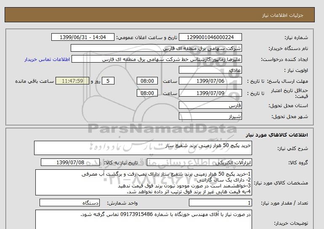The image size is (324, 229).
Task: Click the quantity field showing 1
Action: (x=220, y=203)
